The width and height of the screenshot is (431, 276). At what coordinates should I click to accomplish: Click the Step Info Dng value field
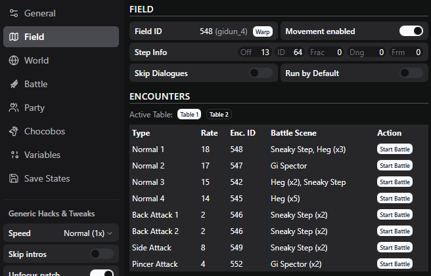pyautogui.click(x=367, y=52)
